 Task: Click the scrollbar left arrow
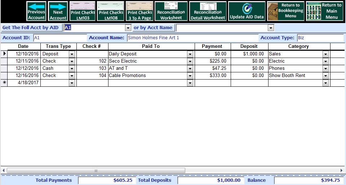pyautogui.click(x=4, y=171)
